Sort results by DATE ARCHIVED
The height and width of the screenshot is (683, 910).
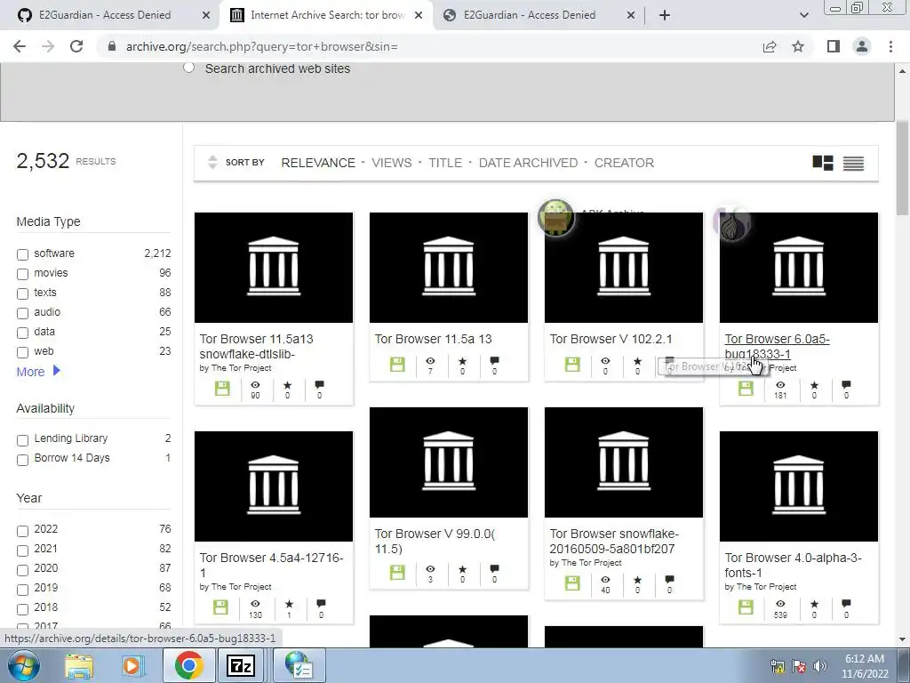528,164
